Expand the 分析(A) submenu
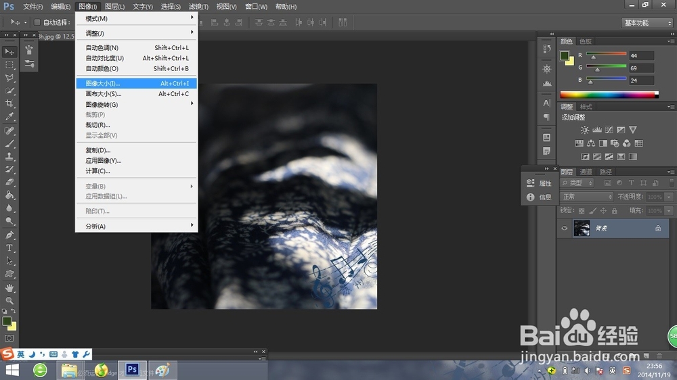677x380 pixels. click(137, 226)
